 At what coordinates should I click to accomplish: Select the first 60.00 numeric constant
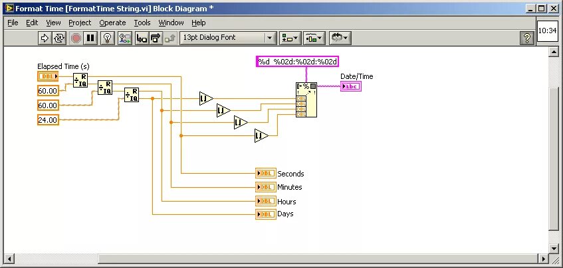point(48,91)
